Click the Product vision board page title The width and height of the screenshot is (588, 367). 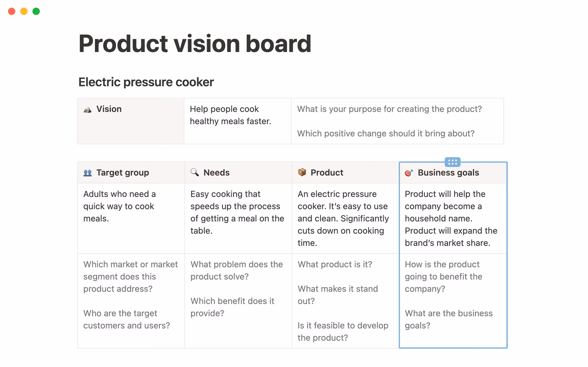click(195, 44)
